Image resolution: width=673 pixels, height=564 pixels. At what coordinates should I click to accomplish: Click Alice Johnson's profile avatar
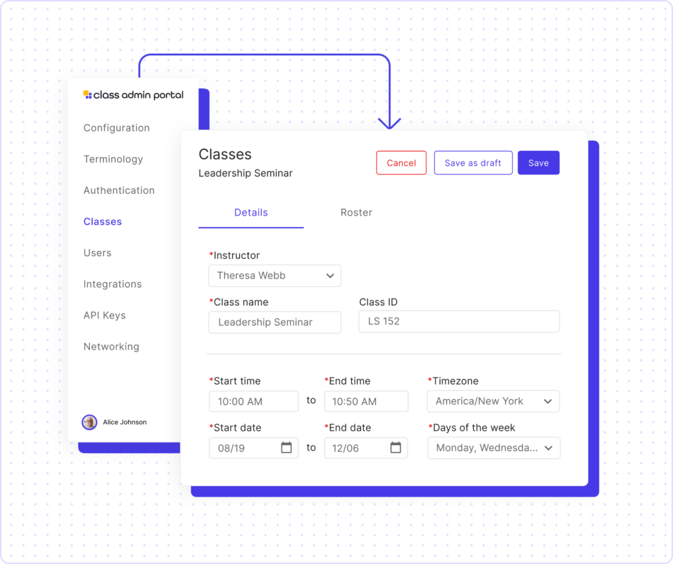point(89,422)
